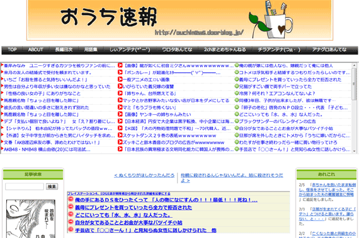Viewport: 359px width, 238px height.
Task: Focus the article search input field
Action: click(x=25, y=187)
